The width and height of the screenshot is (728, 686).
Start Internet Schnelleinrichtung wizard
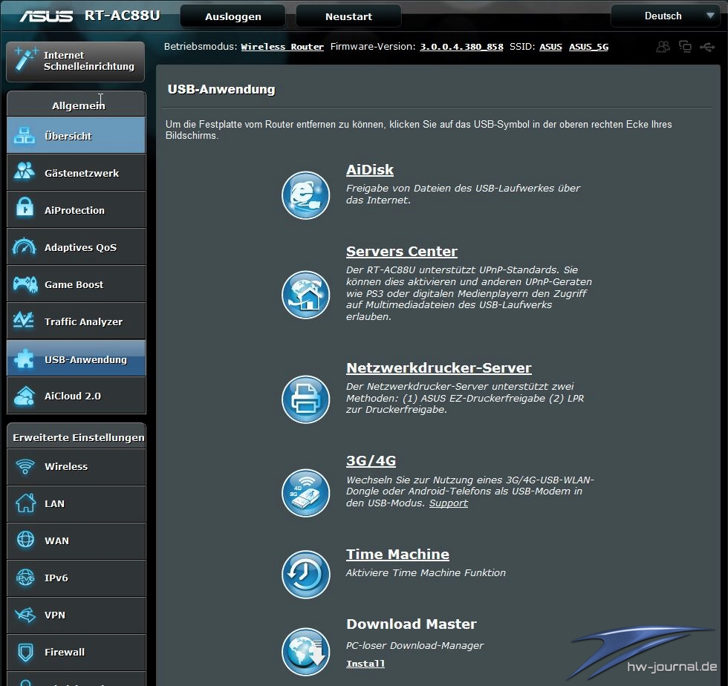pyautogui.click(x=76, y=62)
